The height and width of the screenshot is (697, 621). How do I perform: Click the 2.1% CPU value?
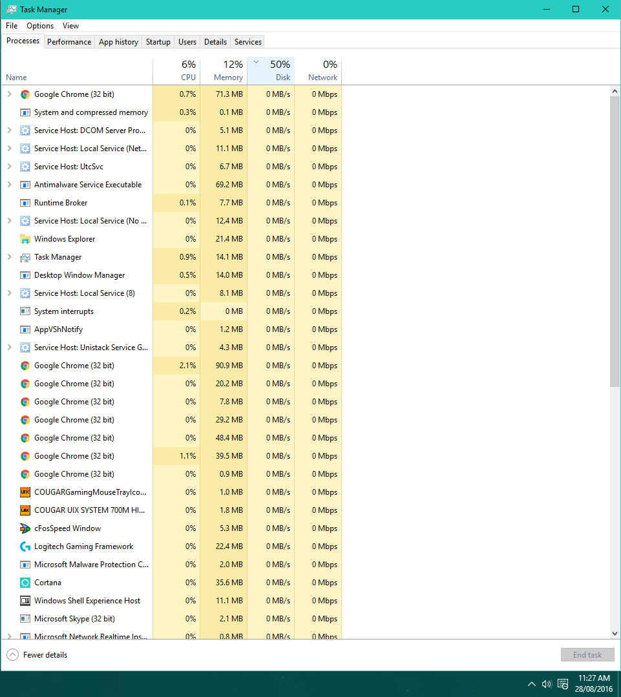[x=187, y=366]
